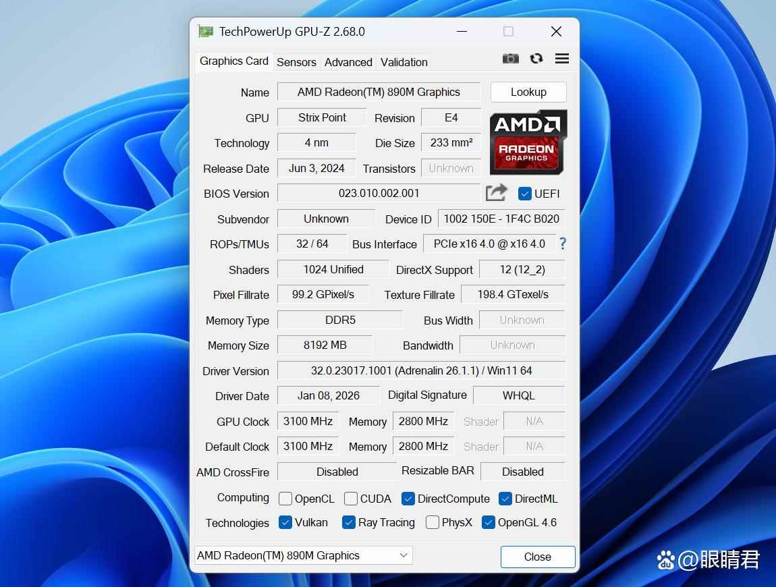Click Pixel Fillrate '99.2 GPixel/s'
The image size is (776, 587).
323,294
